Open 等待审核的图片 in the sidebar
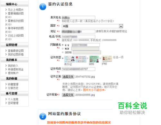Screen dimensions: 161x125 [14, 30]
